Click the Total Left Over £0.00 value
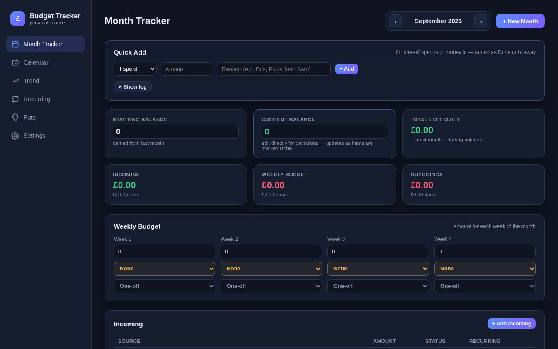The image size is (558, 349). point(422,130)
